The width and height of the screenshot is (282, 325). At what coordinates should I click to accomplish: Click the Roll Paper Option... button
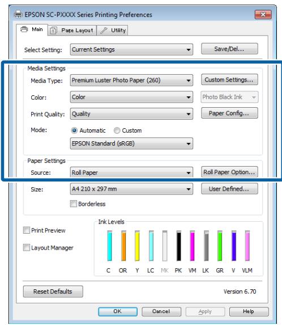229,172
